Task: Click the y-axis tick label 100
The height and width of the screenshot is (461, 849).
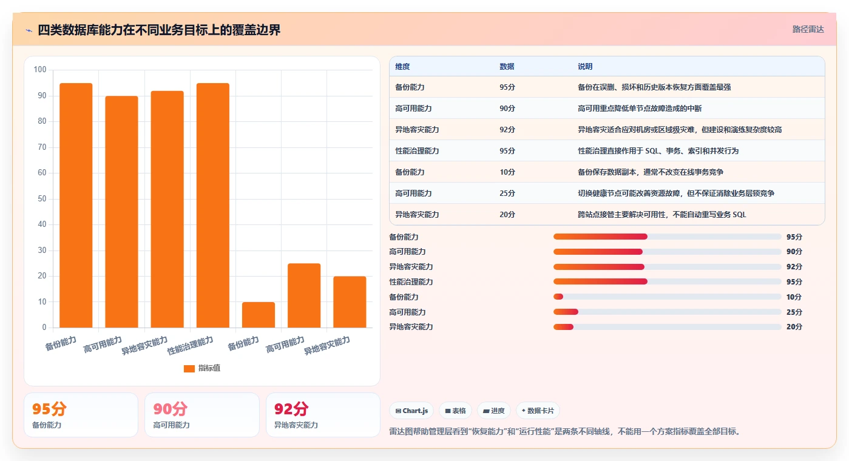Action: coord(40,70)
